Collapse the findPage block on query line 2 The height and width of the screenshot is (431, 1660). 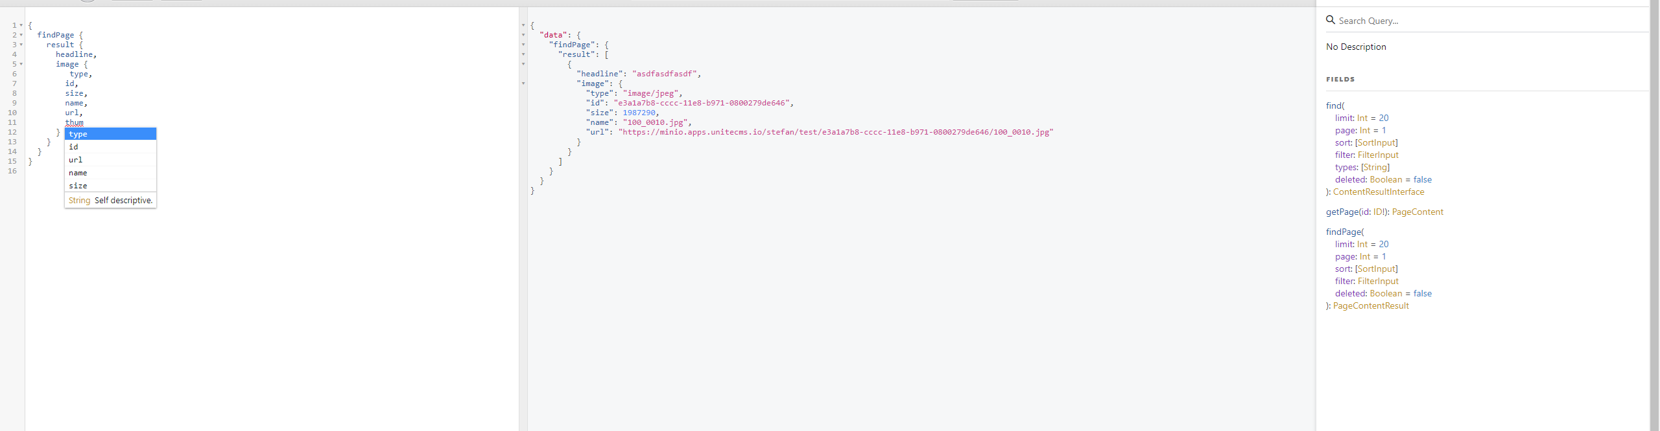coord(21,35)
